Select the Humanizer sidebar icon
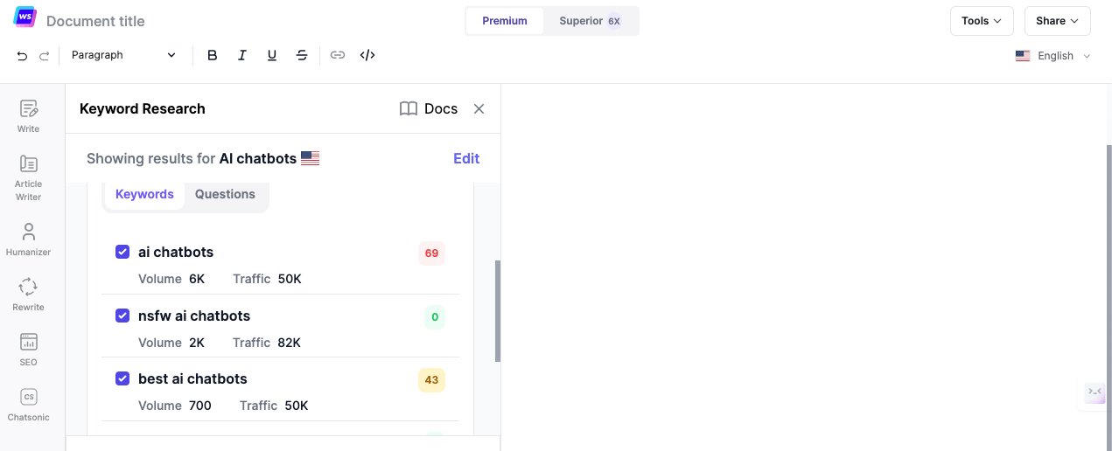1112x451 pixels. [28, 239]
